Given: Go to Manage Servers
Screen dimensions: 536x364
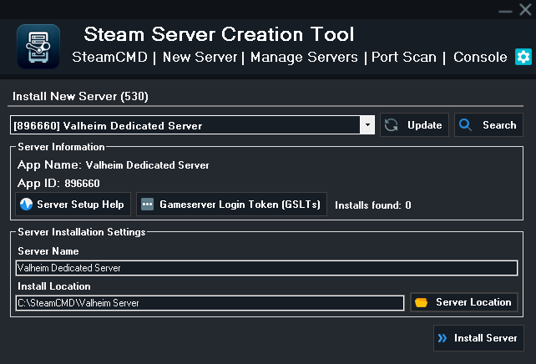Looking at the screenshot, I should click(x=304, y=57).
